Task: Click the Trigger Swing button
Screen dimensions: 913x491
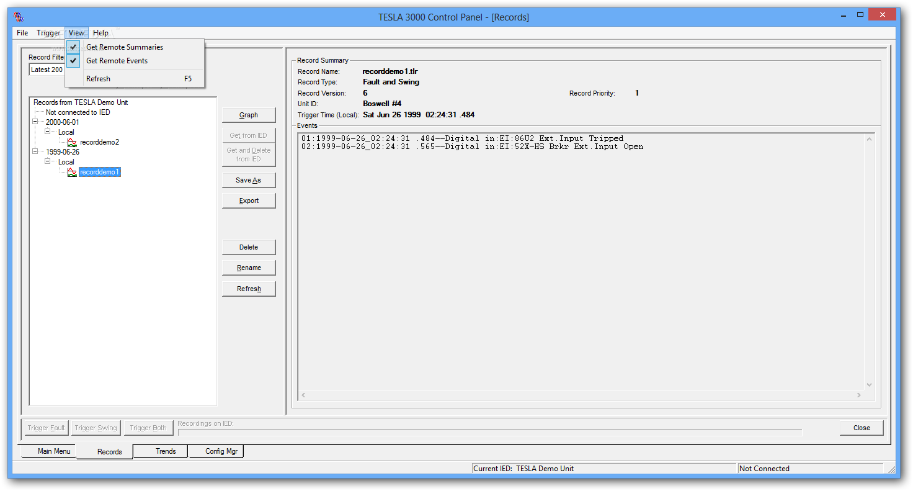Action: [x=96, y=428]
